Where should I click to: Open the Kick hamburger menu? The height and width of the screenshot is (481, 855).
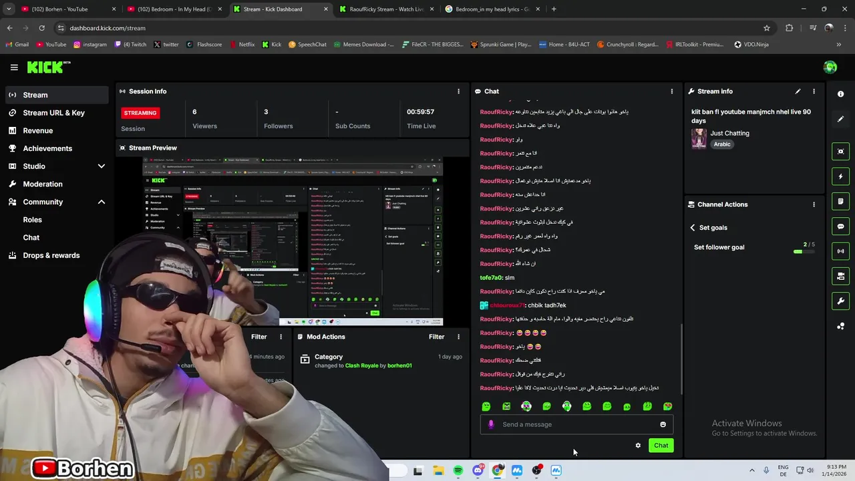[14, 67]
